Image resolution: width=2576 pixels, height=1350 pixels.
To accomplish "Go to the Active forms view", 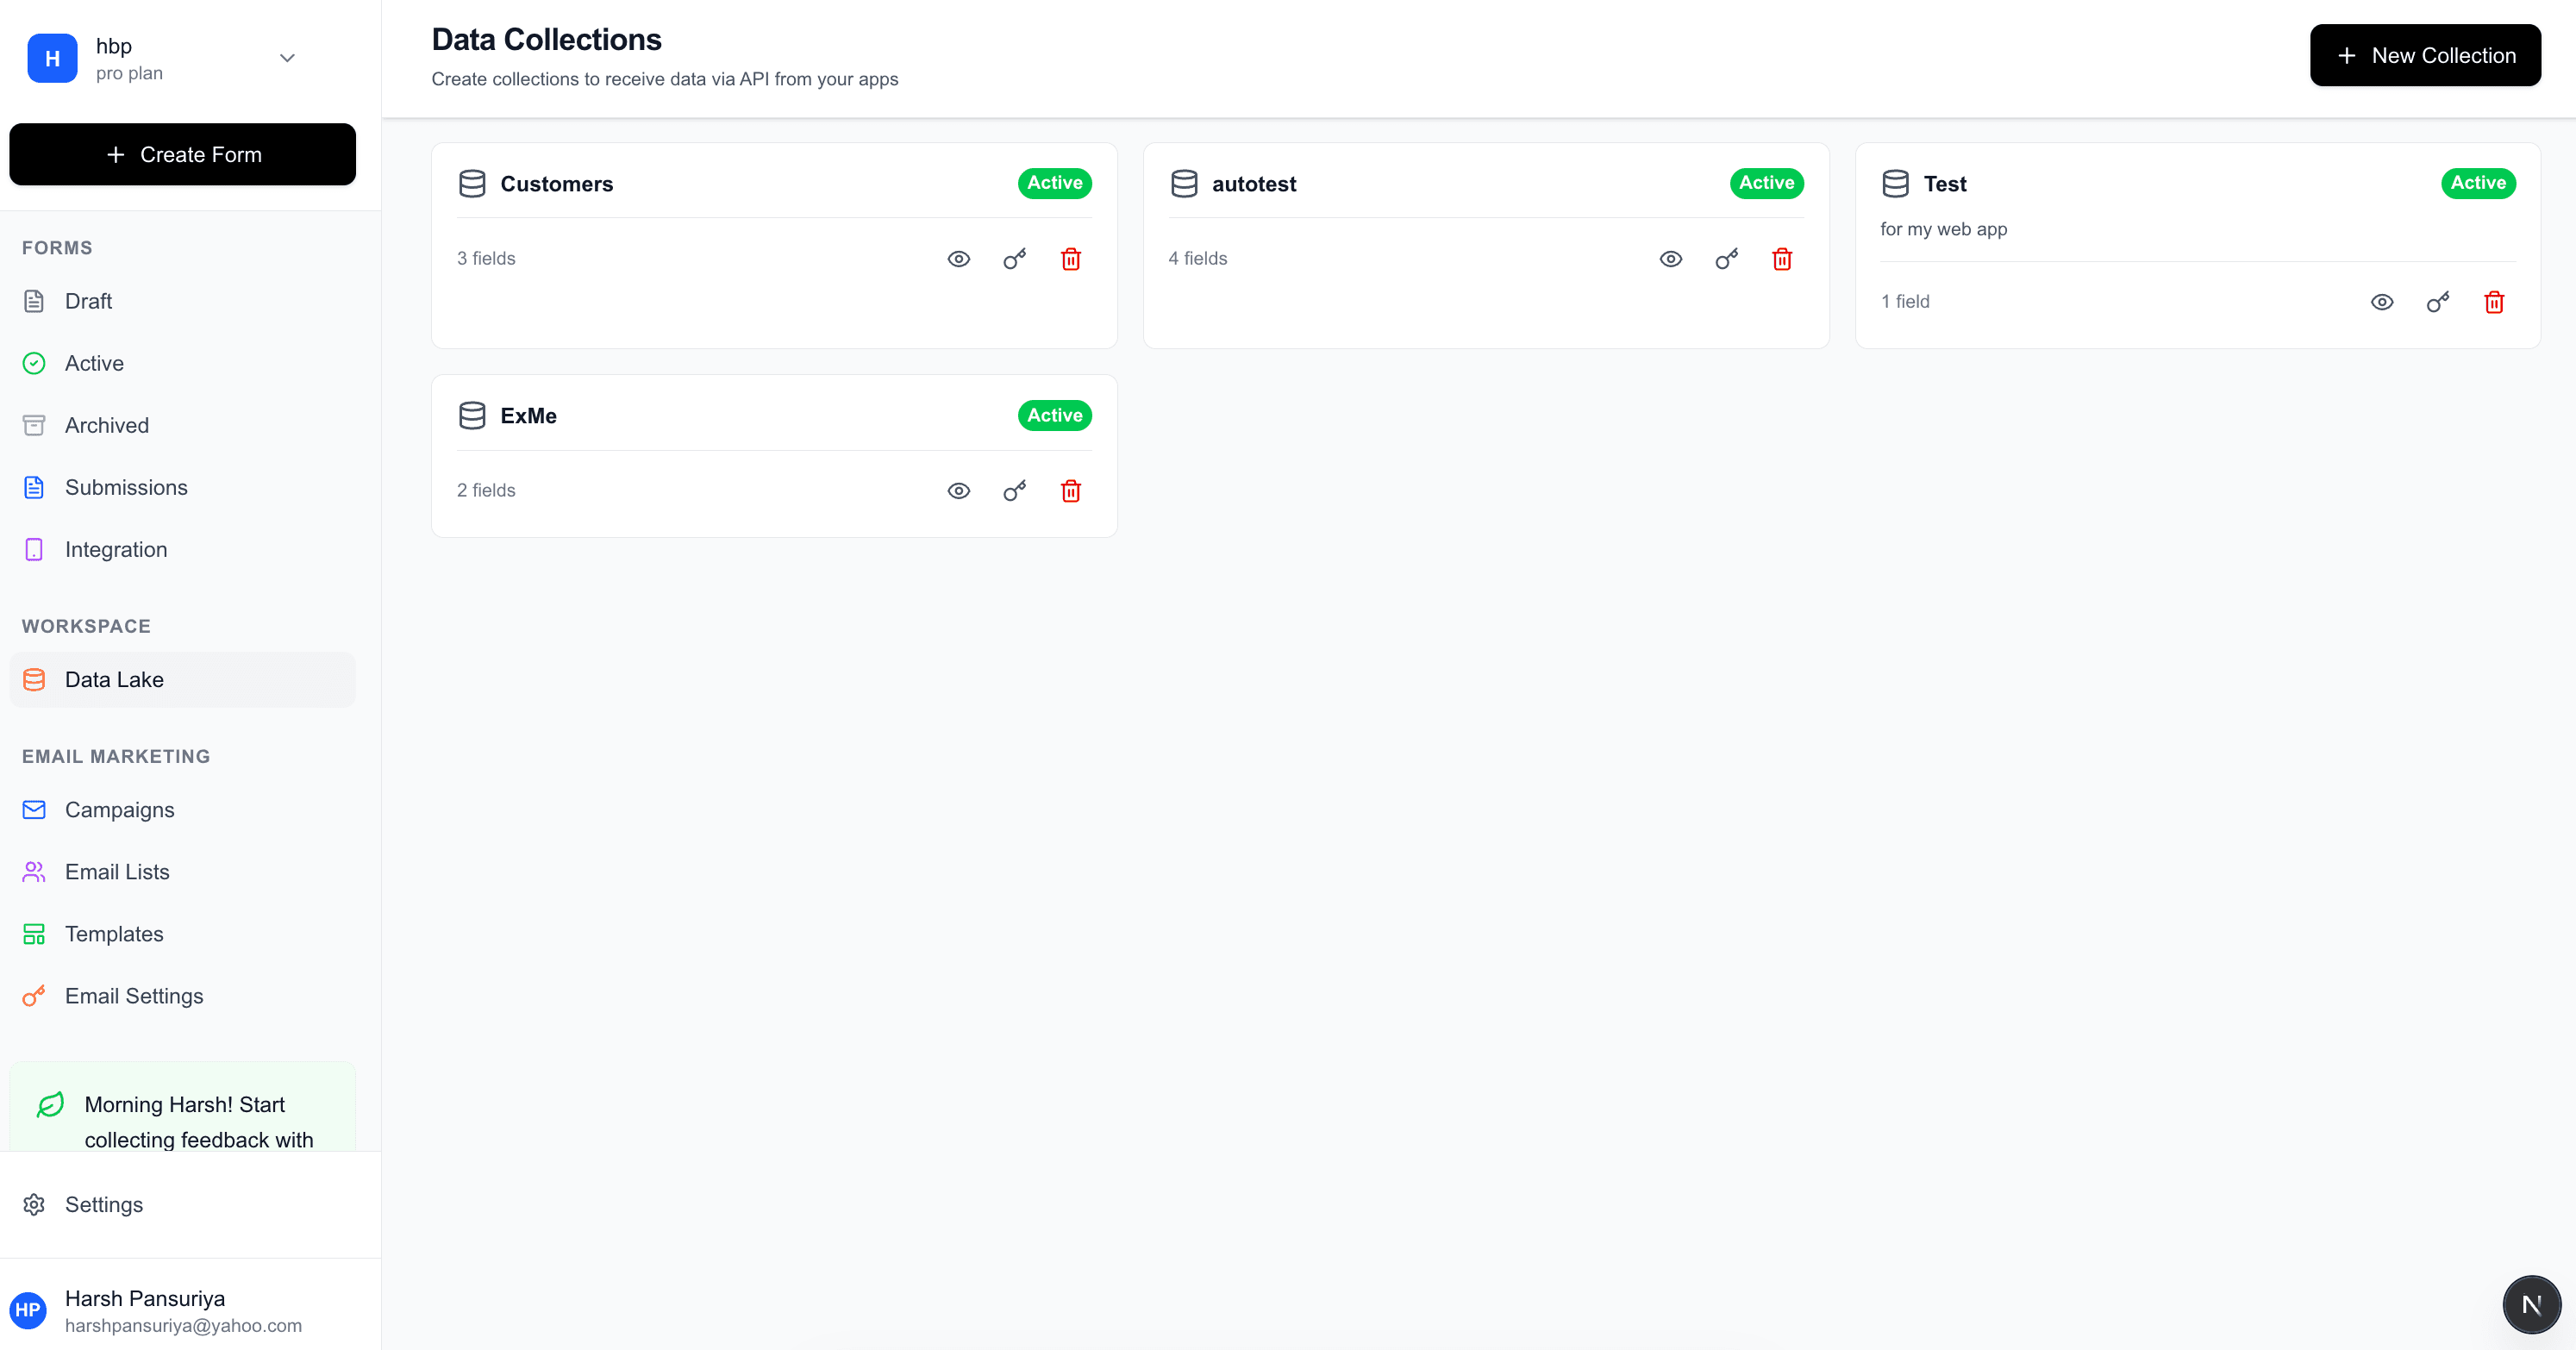I will [94, 362].
